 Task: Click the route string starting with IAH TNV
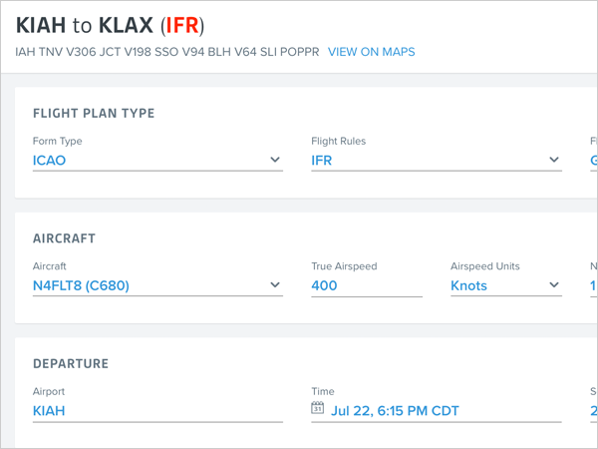point(166,52)
